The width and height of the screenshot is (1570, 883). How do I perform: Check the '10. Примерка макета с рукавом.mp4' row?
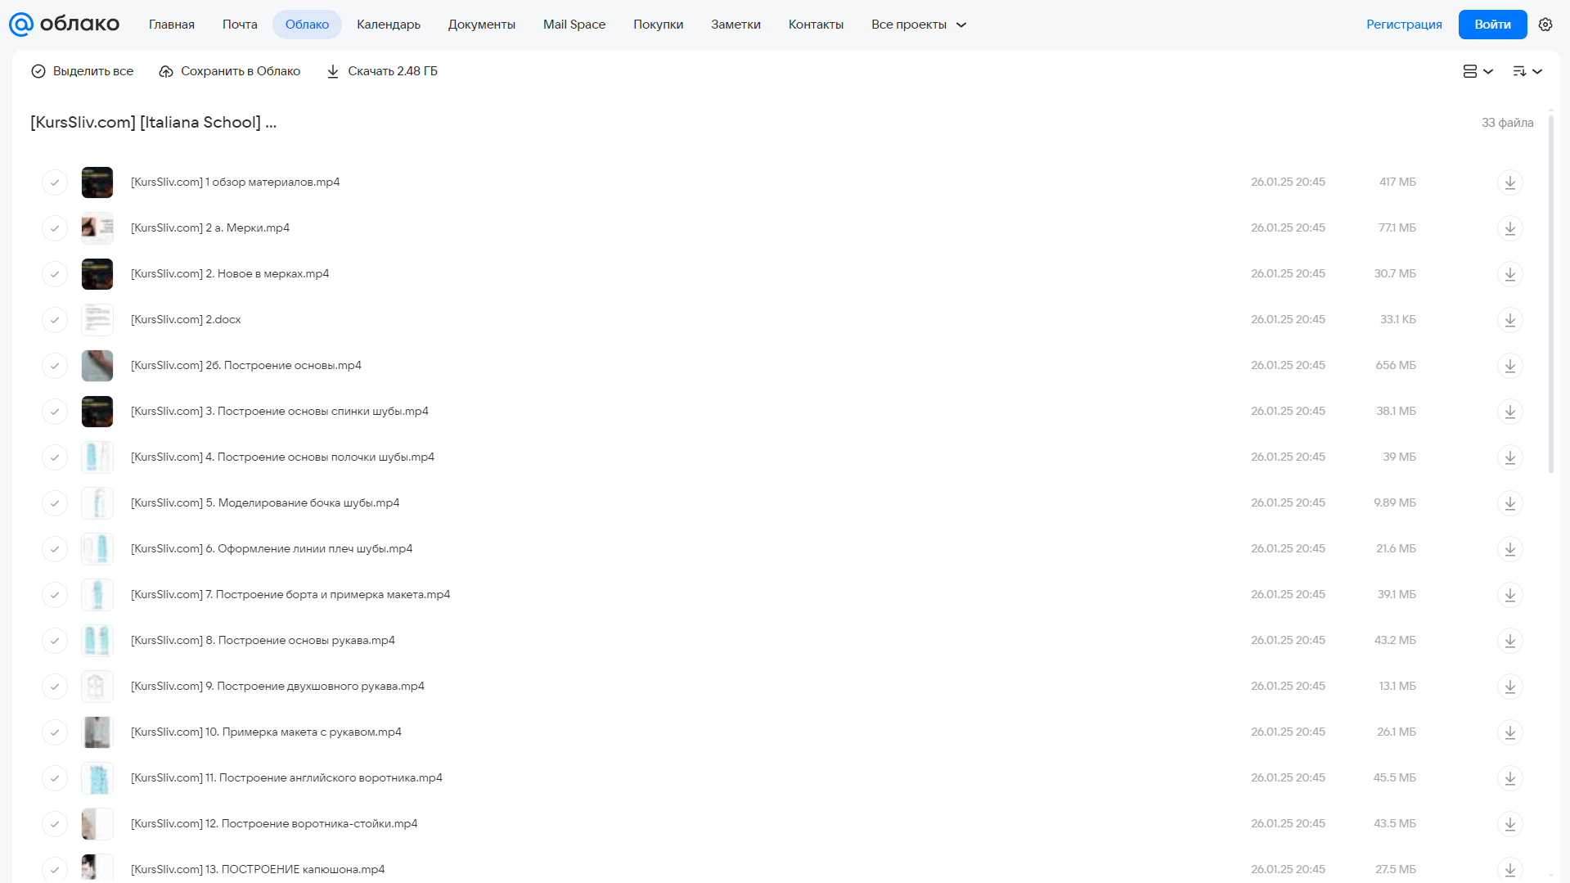pos(55,732)
